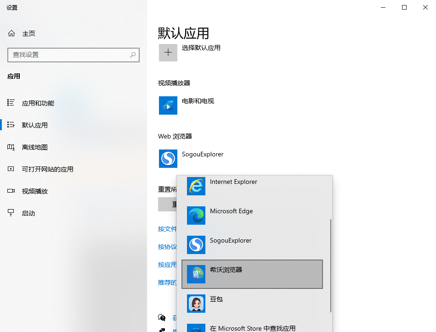Open the 按文件 link
Image resolution: width=436 pixels, height=332 pixels.
(x=167, y=229)
